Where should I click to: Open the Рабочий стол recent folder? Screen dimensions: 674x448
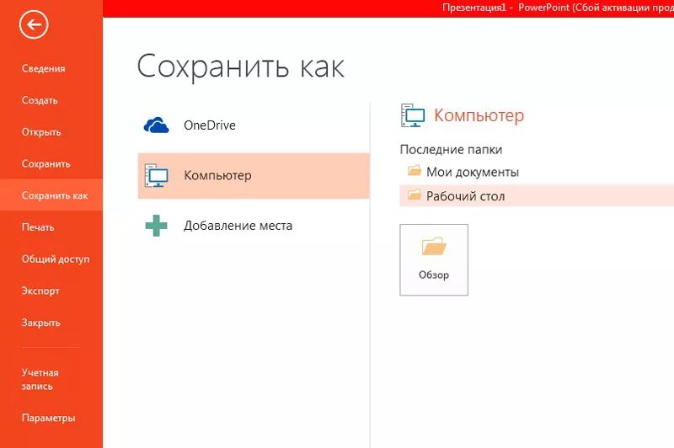point(537,196)
